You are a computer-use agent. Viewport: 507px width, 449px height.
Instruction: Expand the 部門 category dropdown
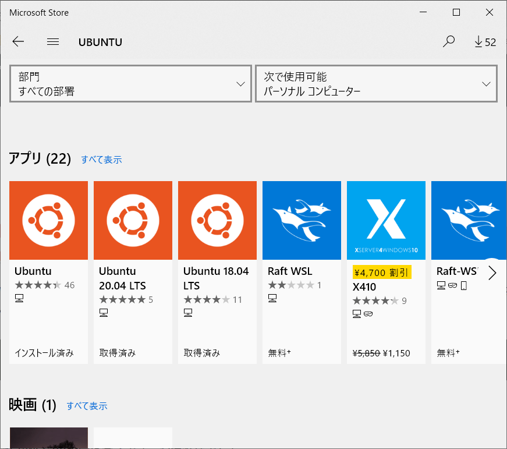(x=130, y=84)
